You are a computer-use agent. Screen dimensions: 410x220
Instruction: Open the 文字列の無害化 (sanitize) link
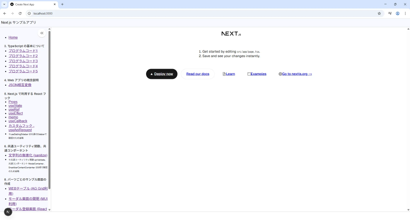point(28,155)
